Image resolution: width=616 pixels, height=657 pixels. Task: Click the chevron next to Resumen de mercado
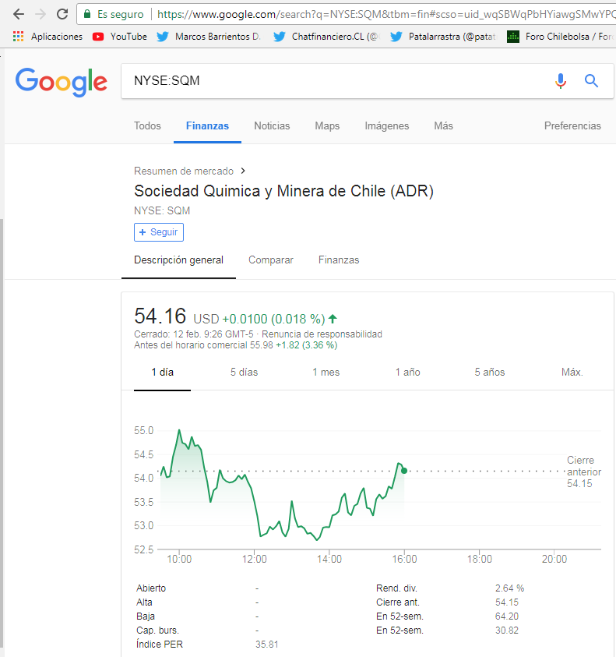(x=243, y=171)
